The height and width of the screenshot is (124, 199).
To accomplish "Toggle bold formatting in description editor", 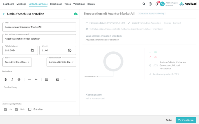I will [5, 79].
